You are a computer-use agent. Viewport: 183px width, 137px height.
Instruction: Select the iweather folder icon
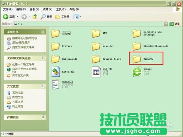pyautogui.click(x=96, y=46)
